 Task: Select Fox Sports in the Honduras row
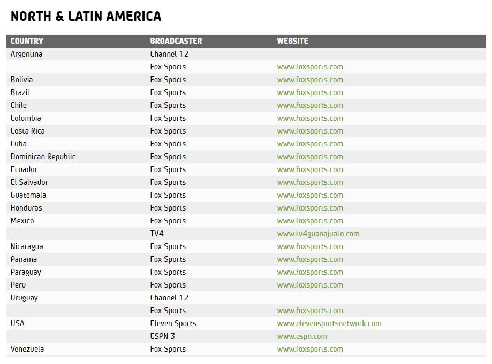168,208
